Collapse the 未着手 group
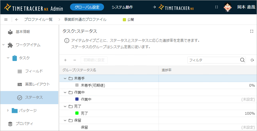Screen dimensions: 257x131 (65, 78)
